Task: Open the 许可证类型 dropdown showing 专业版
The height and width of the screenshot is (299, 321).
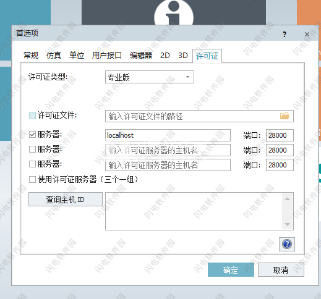Action: click(150, 77)
